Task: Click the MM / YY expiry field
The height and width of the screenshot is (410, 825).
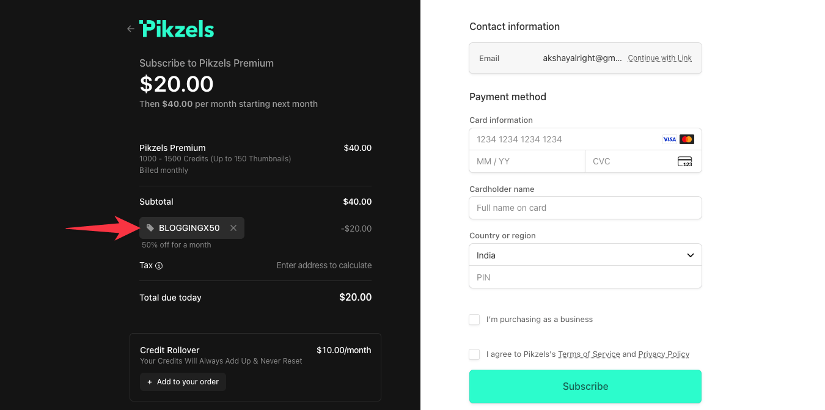Action: tap(527, 161)
